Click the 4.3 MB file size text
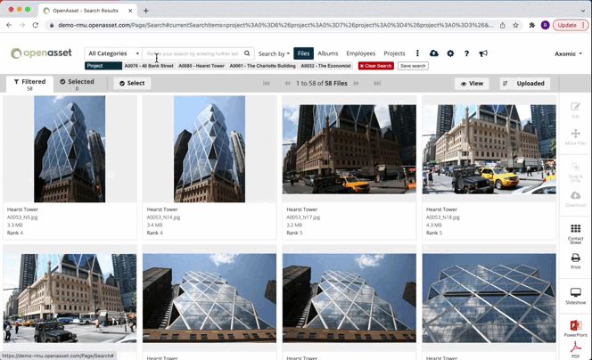The image size is (592, 360). 434,225
